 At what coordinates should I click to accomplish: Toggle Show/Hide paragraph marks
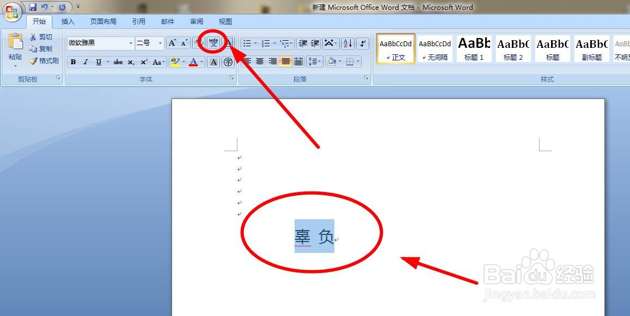click(363, 44)
